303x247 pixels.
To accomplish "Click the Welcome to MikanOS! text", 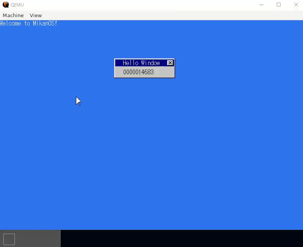I will [29, 23].
